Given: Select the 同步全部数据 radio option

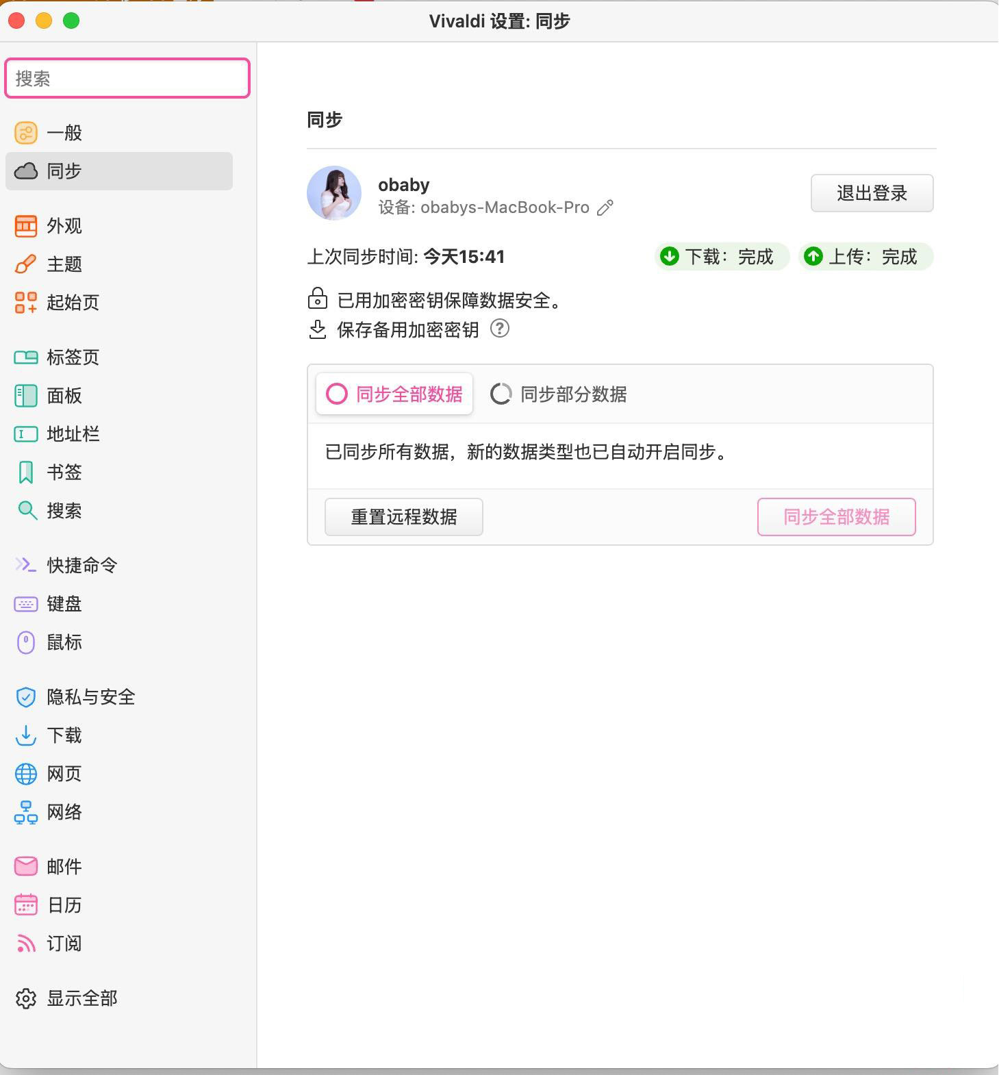Looking at the screenshot, I should [x=394, y=394].
